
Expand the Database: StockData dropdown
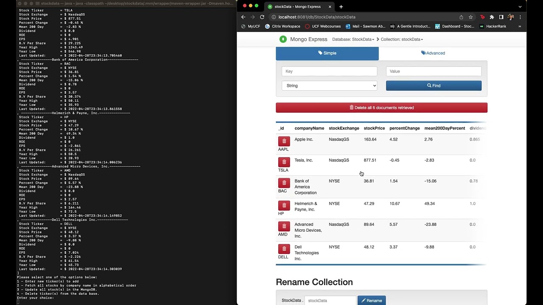click(x=353, y=39)
